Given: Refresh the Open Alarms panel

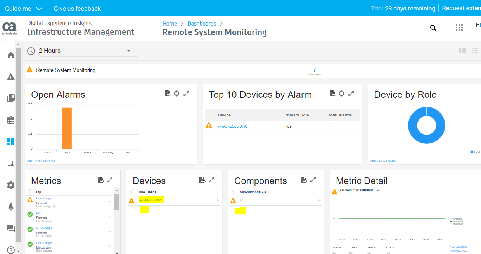Looking at the screenshot, I should [x=176, y=94].
